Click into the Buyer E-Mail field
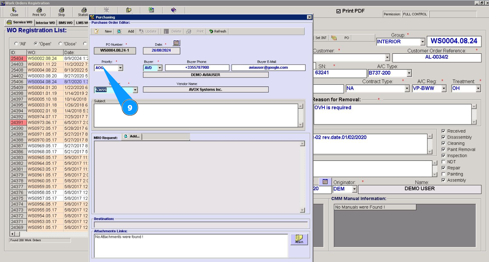Image resolution: width=489 pixels, height=262 pixels. pyautogui.click(x=269, y=68)
